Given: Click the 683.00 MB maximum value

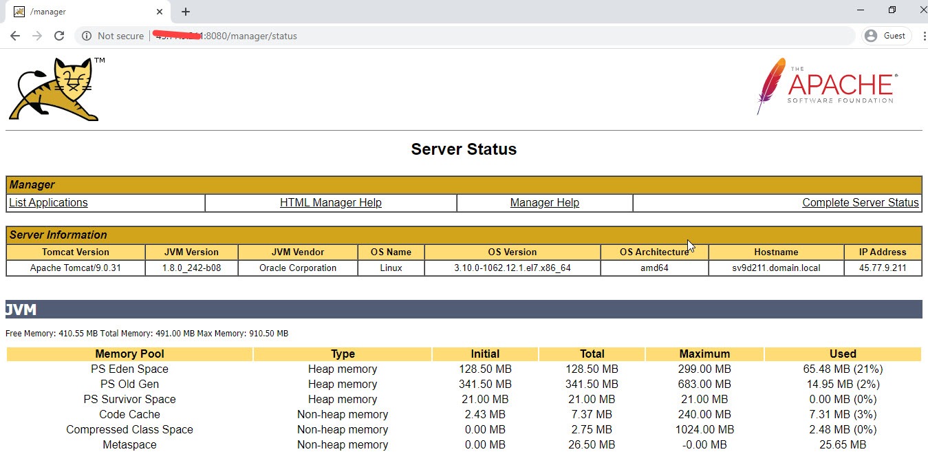Looking at the screenshot, I should 704,385.
